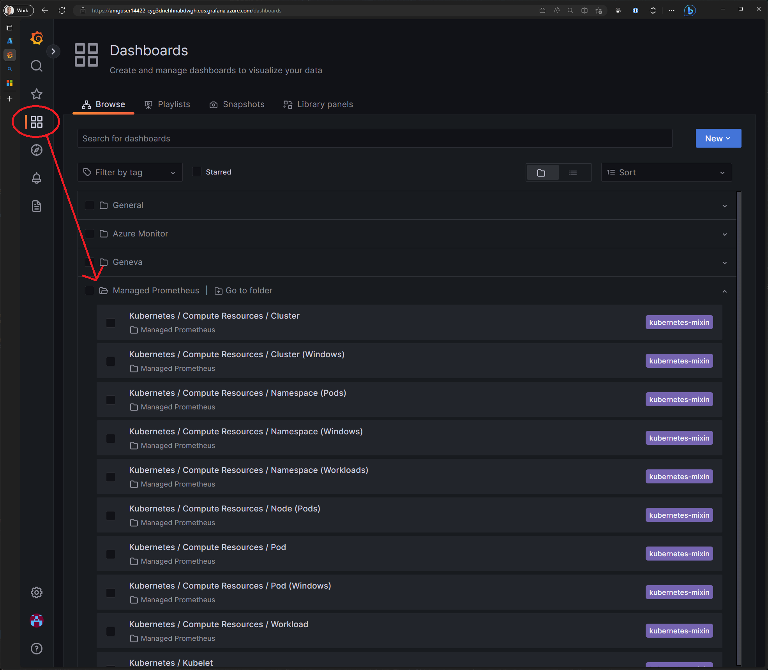Open Compute Resources / Pod (Windows) dashboard

(x=230, y=585)
